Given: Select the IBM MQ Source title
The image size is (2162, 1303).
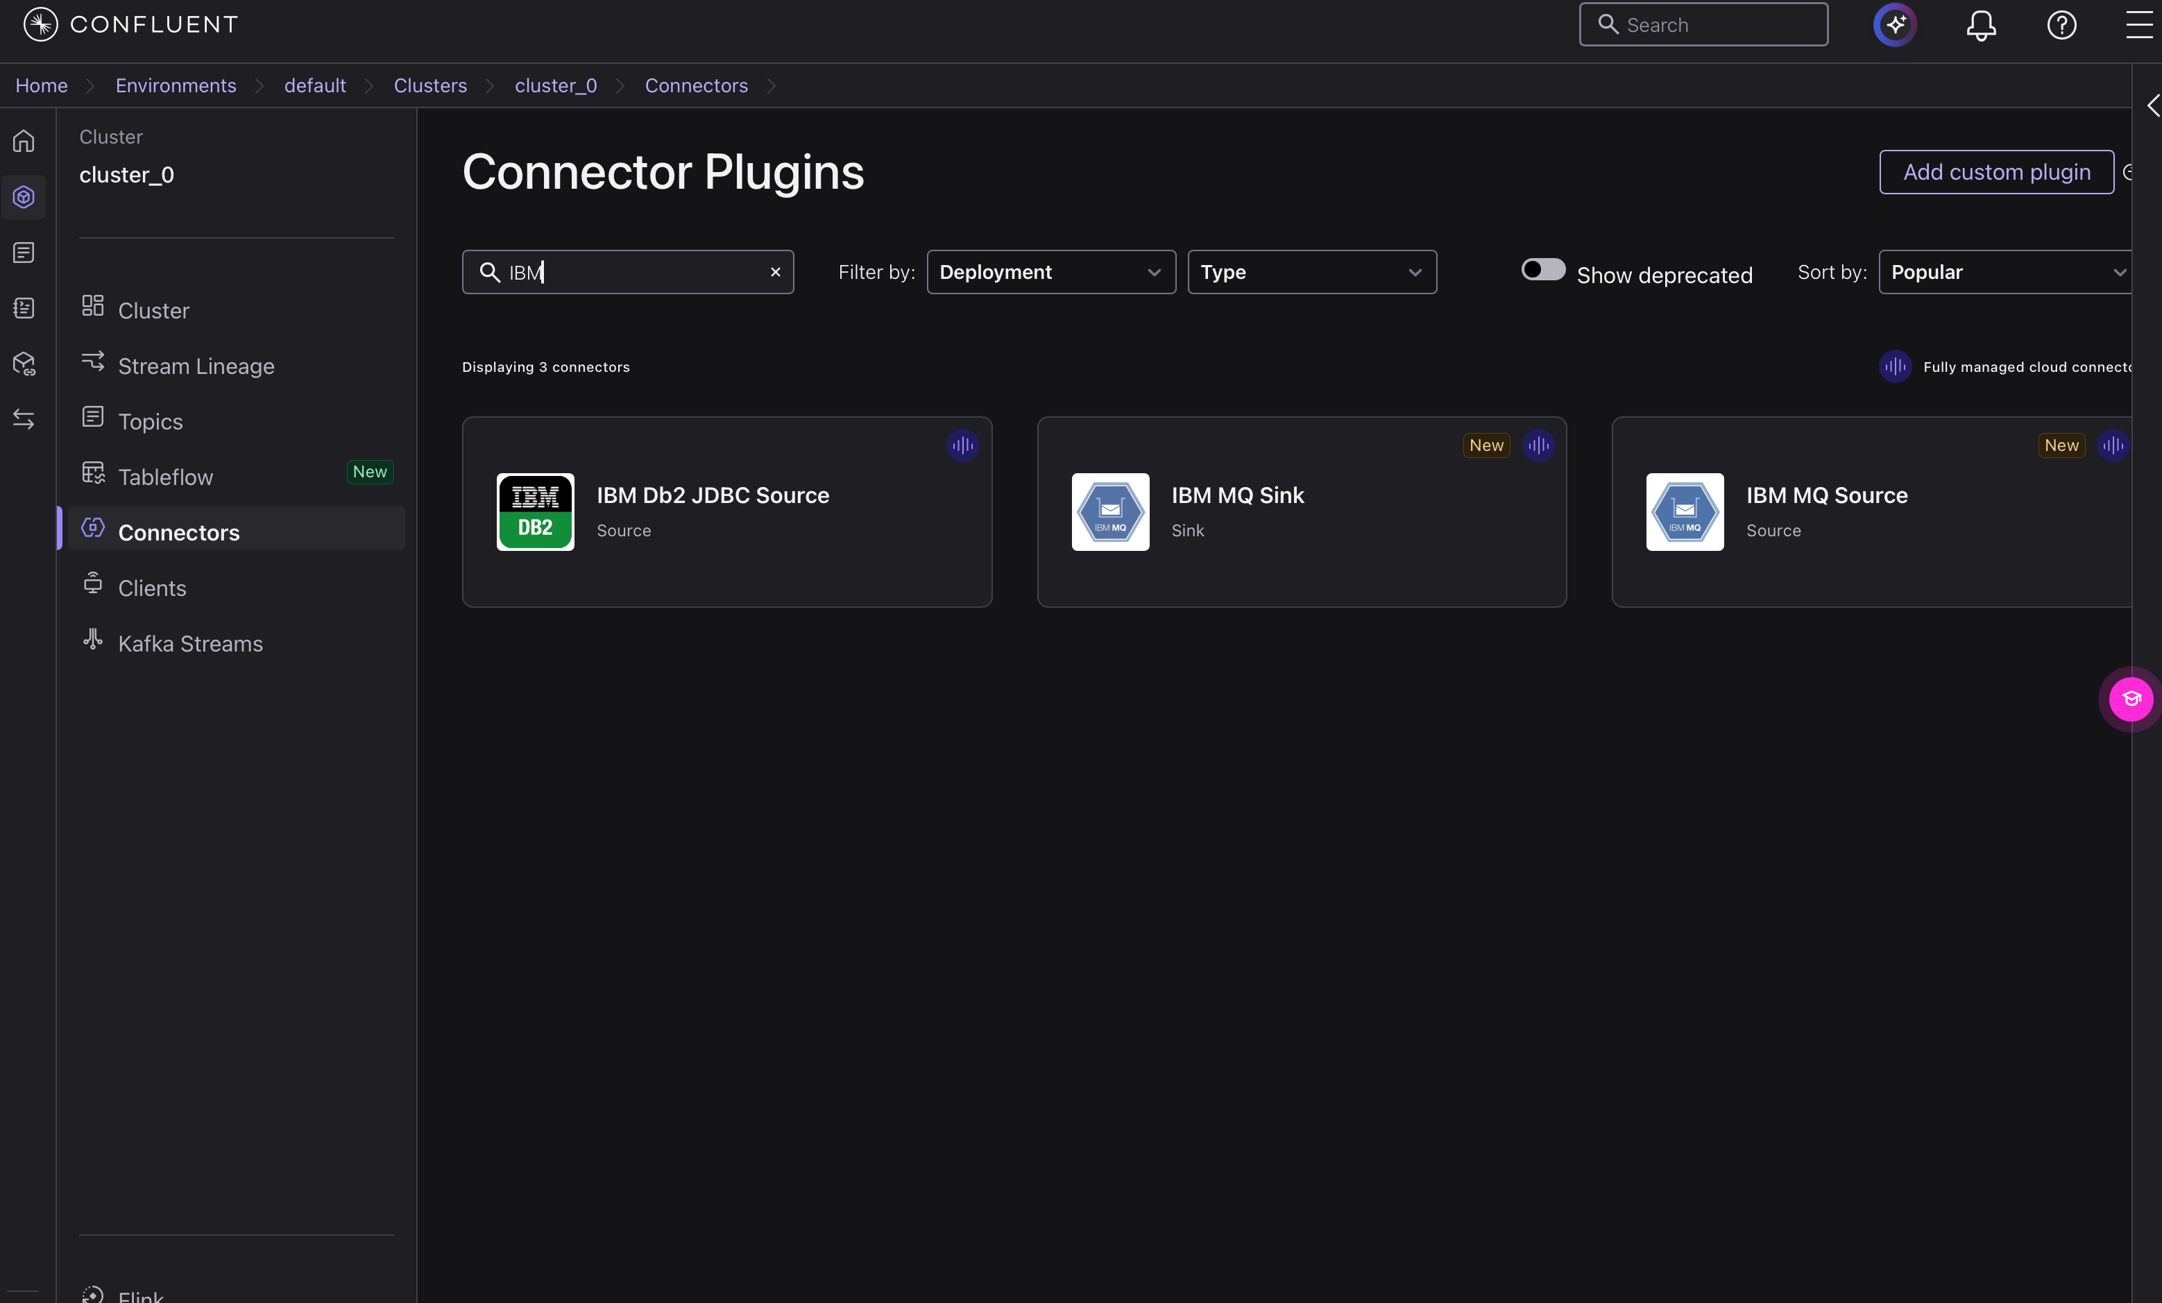Looking at the screenshot, I should tap(1827, 495).
